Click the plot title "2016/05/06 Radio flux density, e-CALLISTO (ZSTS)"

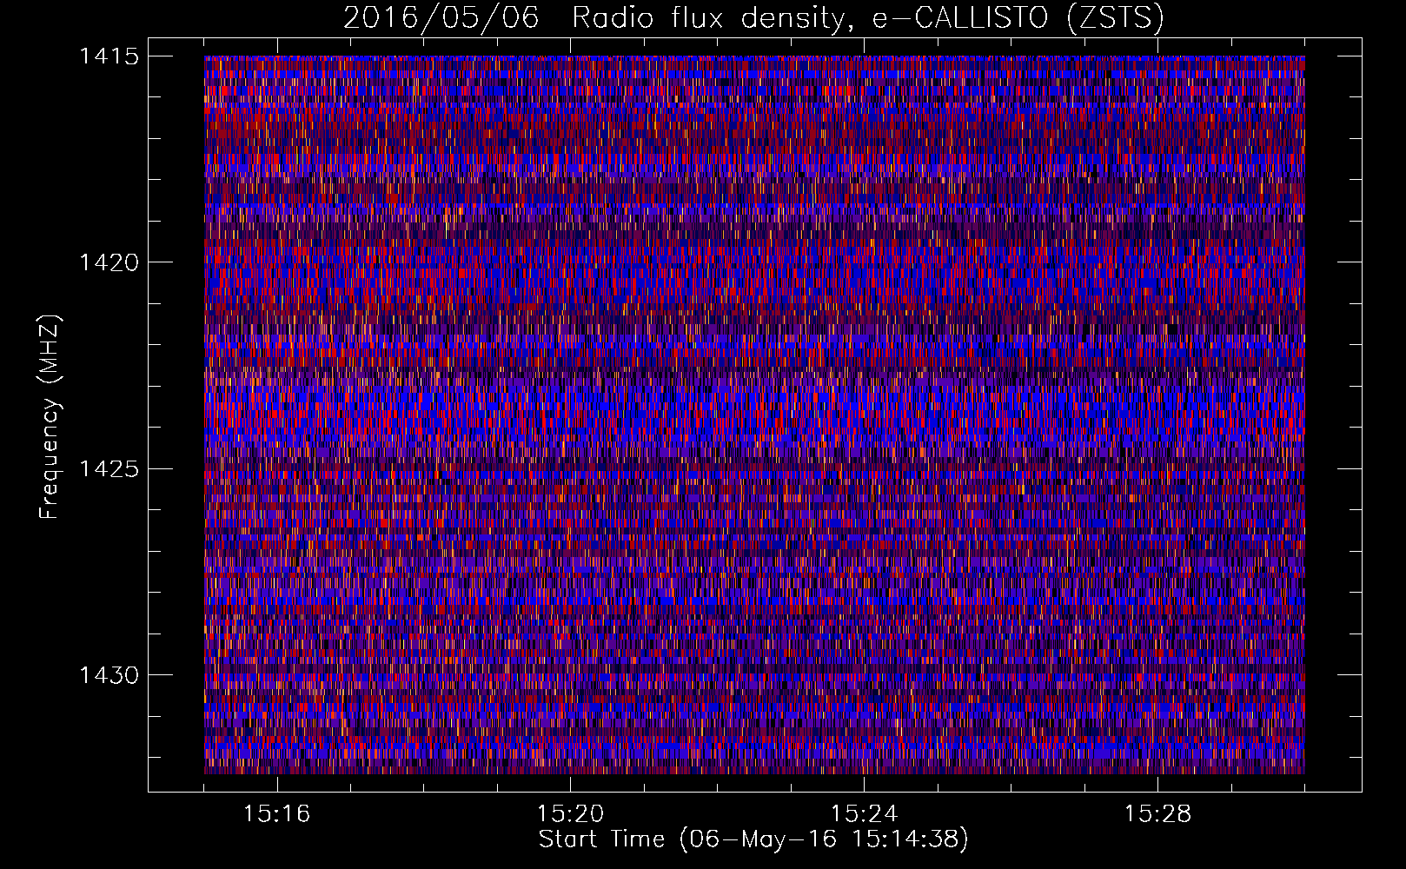pyautogui.click(x=753, y=17)
